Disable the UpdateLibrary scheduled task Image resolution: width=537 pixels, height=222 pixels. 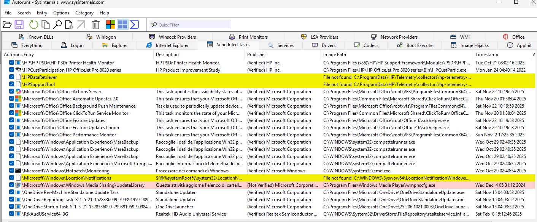coord(11,185)
